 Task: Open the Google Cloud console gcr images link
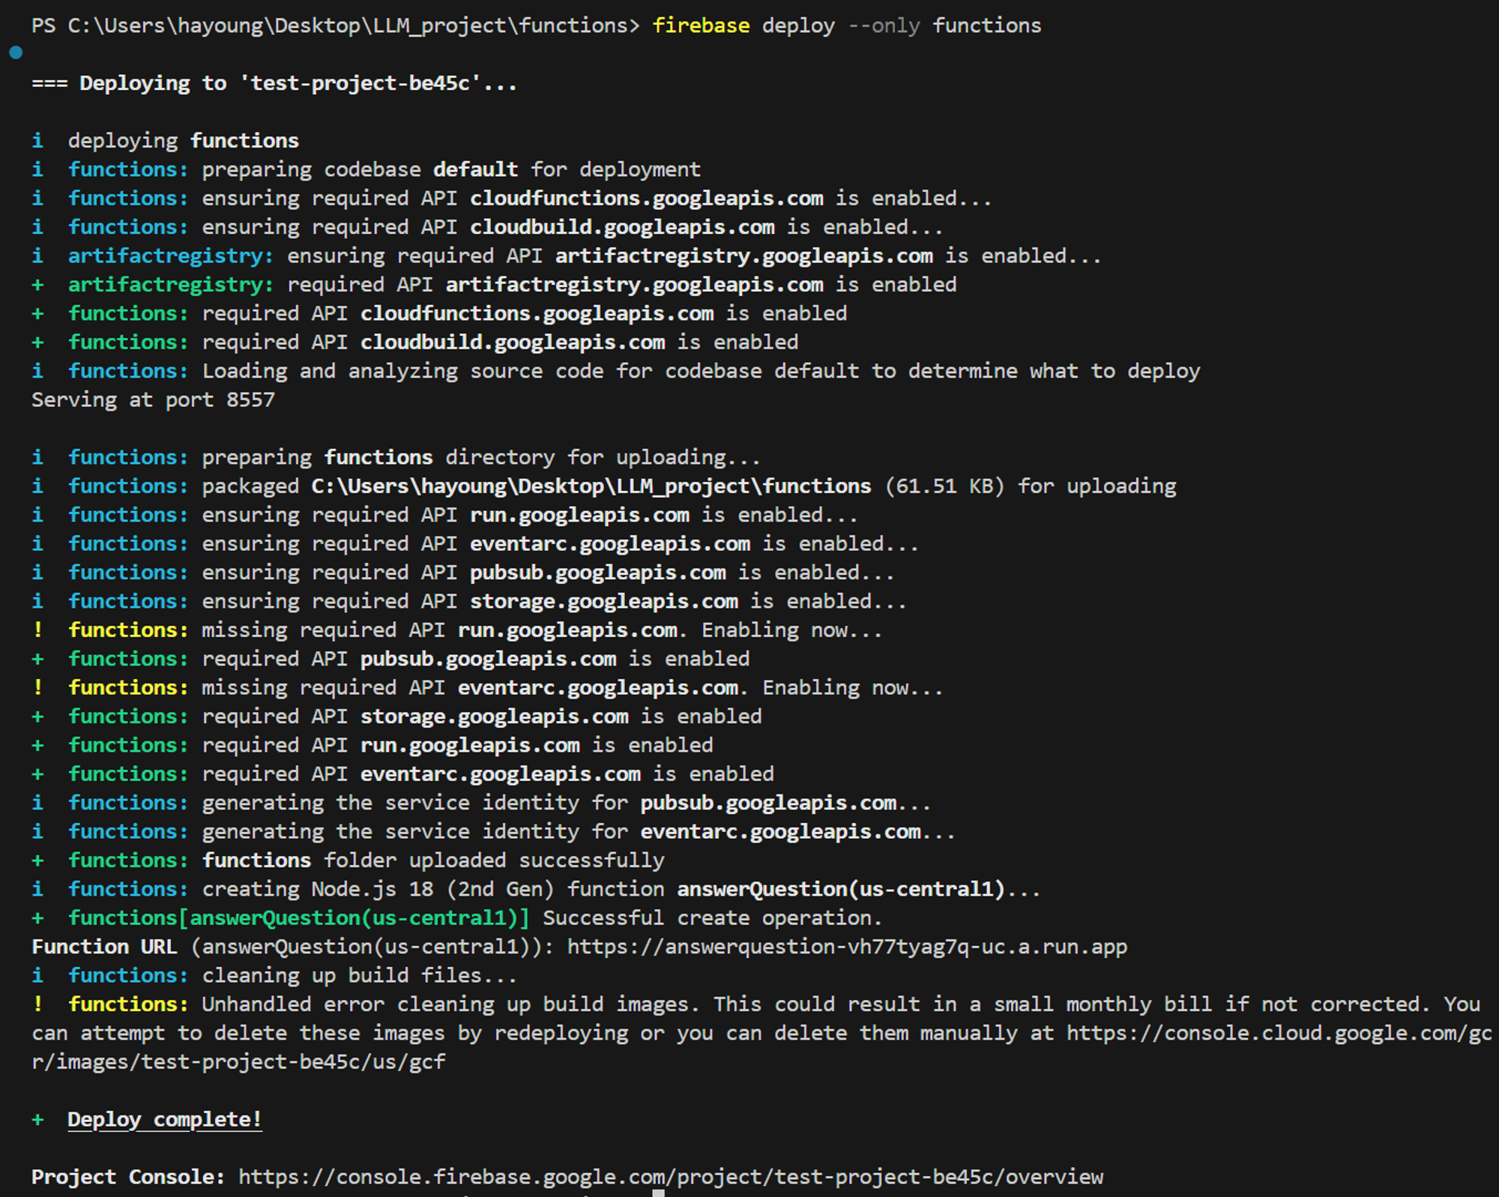pos(1278,1033)
